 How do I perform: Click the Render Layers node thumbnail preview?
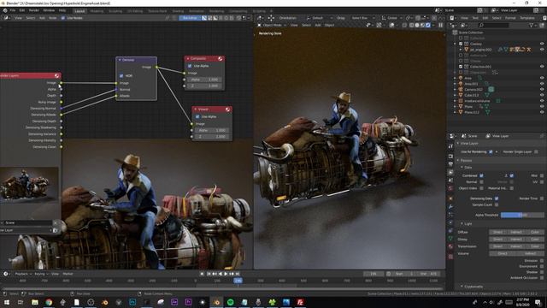click(x=29, y=185)
